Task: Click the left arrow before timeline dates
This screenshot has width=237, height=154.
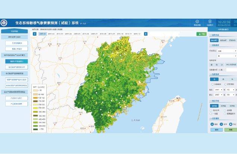Action: (35, 34)
